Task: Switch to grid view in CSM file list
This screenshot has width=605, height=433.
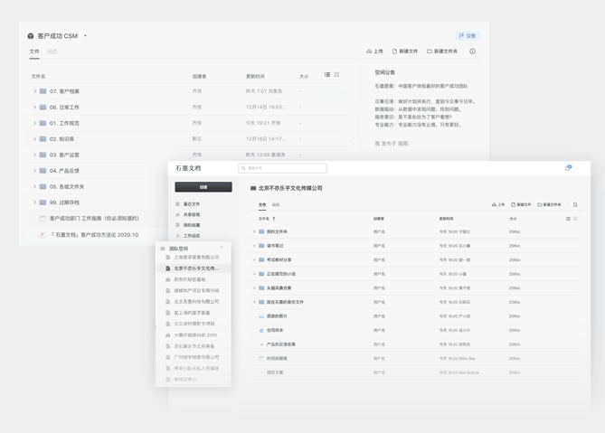Action: 336,75
